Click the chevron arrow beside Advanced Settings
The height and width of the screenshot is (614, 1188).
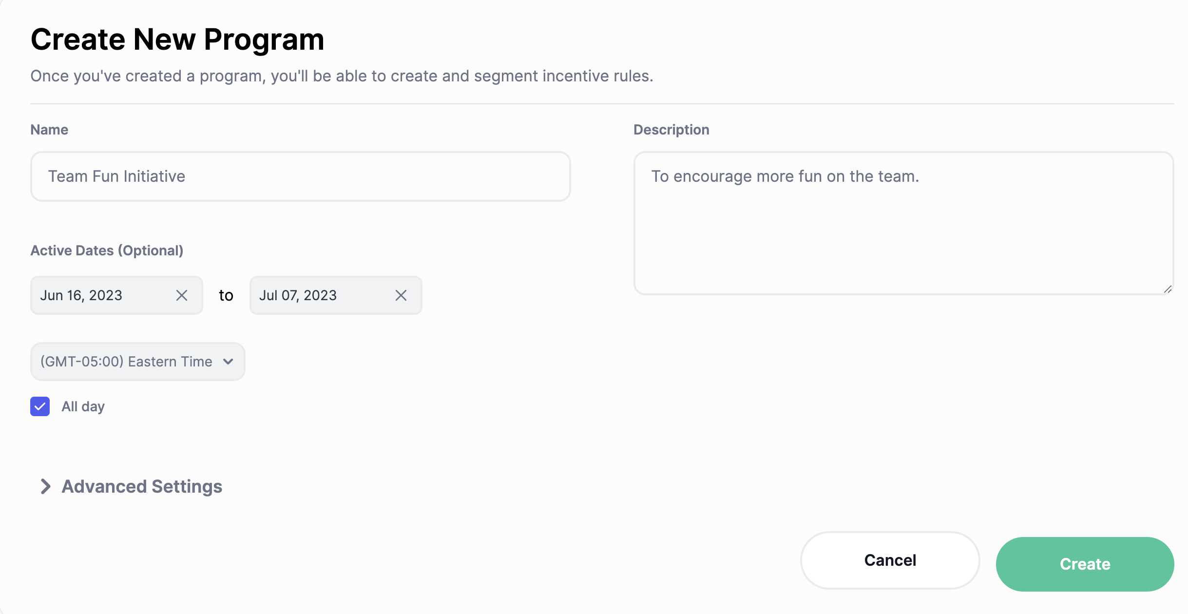45,486
